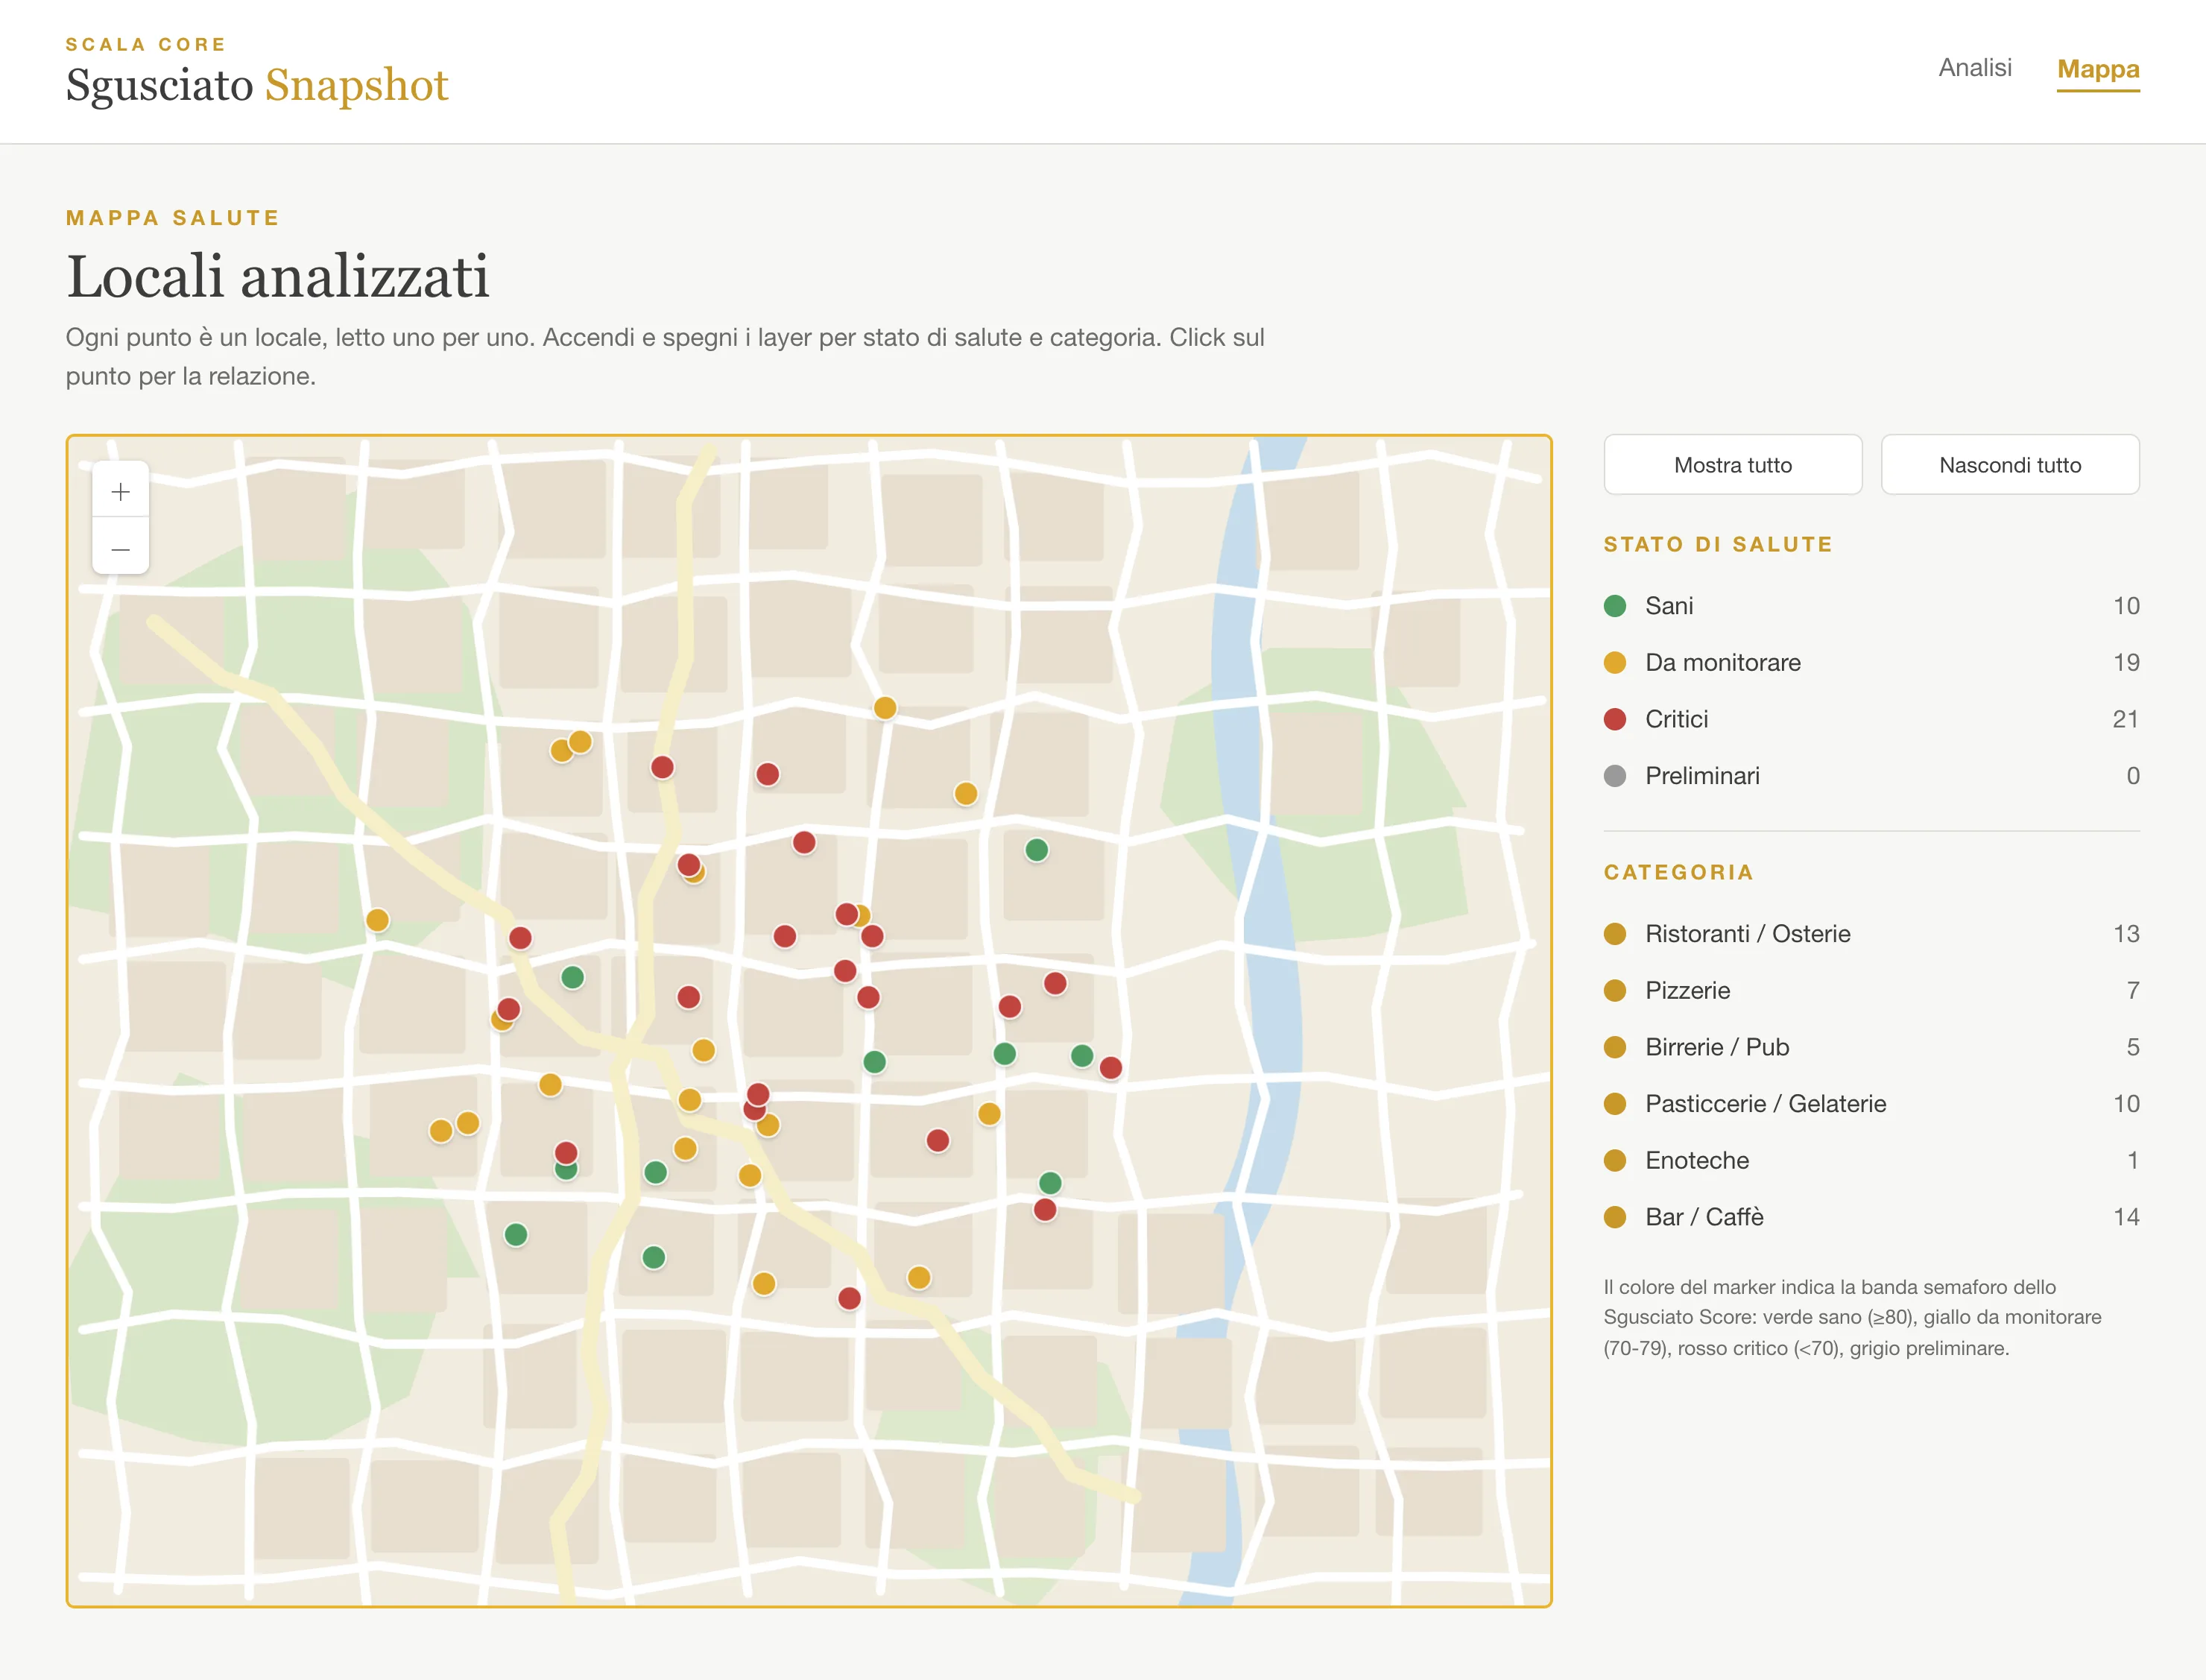The image size is (2206, 1680).
Task: Click the STATO DI SALUTE heading
Action: pyautogui.click(x=1718, y=544)
